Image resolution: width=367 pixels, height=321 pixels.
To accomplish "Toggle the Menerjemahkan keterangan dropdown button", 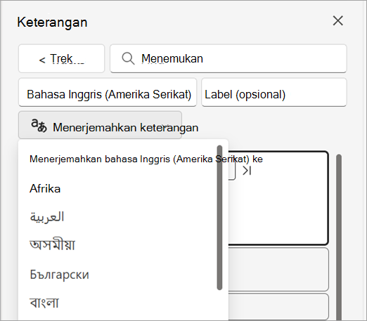I will tap(100, 125).
